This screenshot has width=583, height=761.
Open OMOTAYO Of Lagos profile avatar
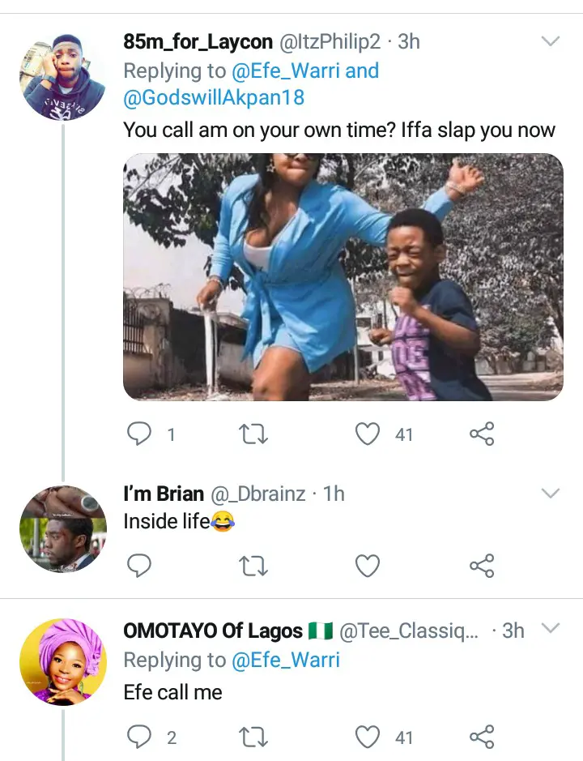(62, 662)
